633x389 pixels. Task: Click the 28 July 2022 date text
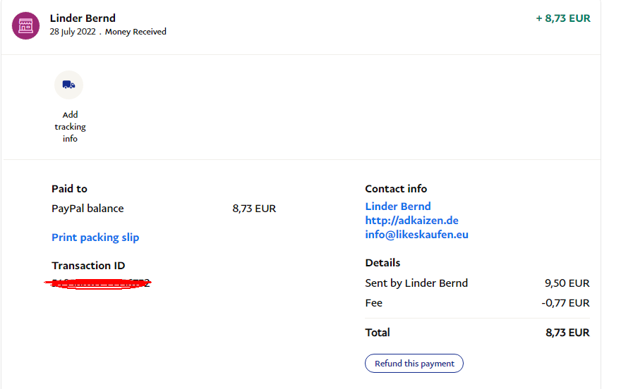tap(73, 32)
